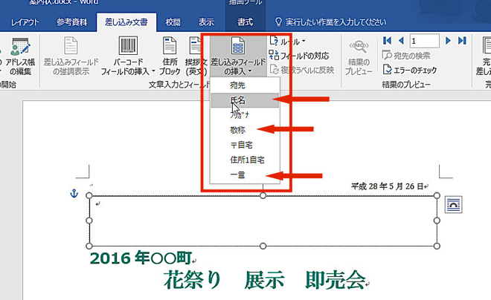491x300 pixels.
Task: Open the レイアウト ribbon tab
Action: coord(25,22)
